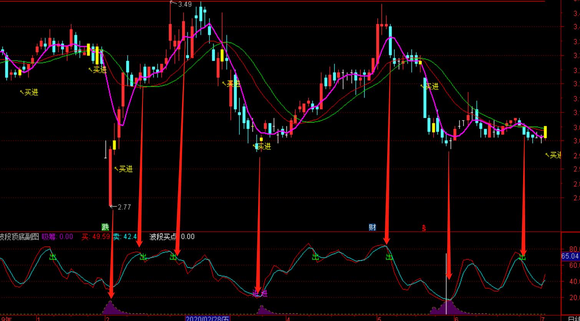This screenshot has width=580, height=321.
Task: Click month 4 on the time axis
Action: [288, 318]
